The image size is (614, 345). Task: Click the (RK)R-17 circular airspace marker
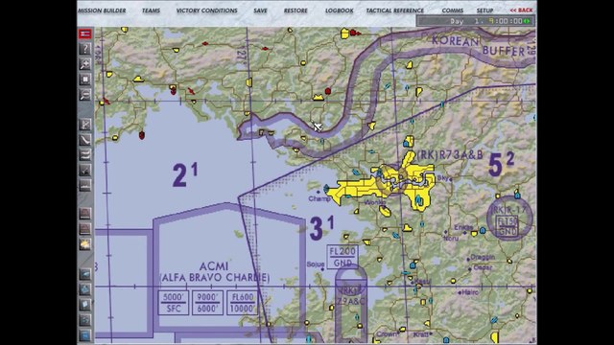pos(509,219)
